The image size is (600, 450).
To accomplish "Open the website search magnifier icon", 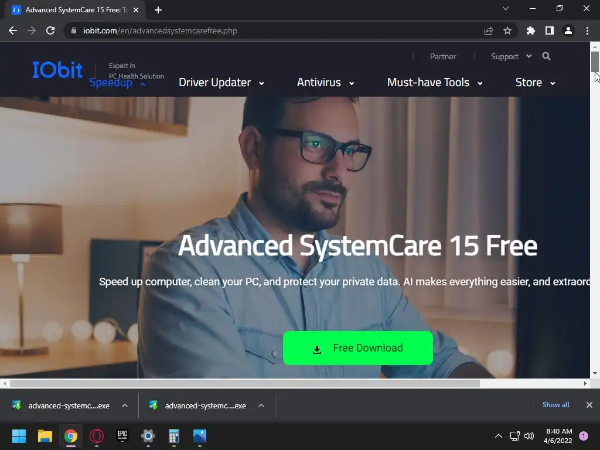I will tap(547, 56).
